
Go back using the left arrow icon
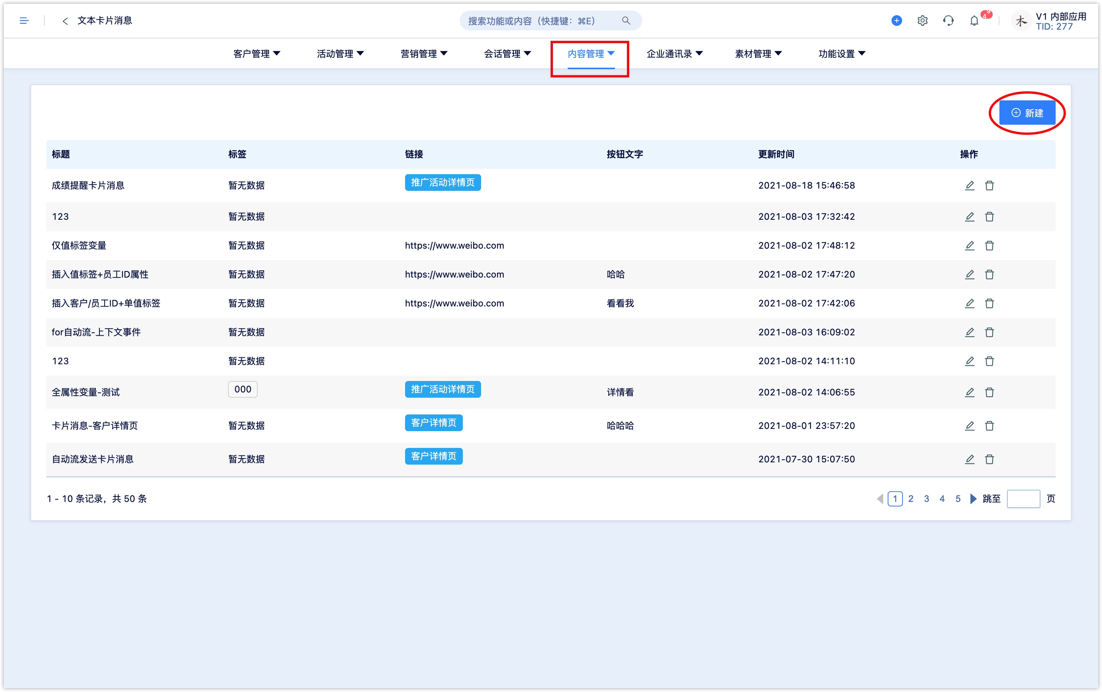point(65,21)
